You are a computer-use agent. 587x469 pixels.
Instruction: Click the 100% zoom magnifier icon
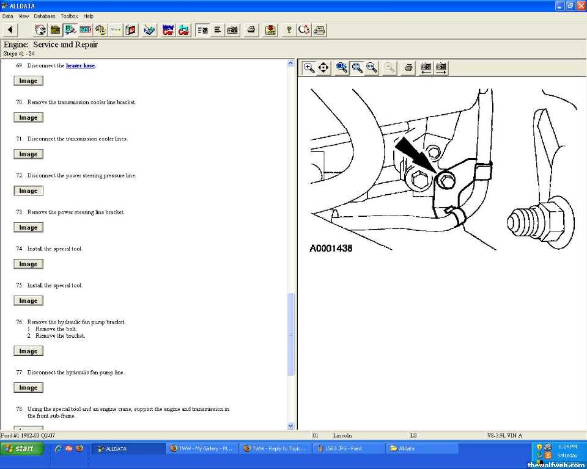(342, 68)
